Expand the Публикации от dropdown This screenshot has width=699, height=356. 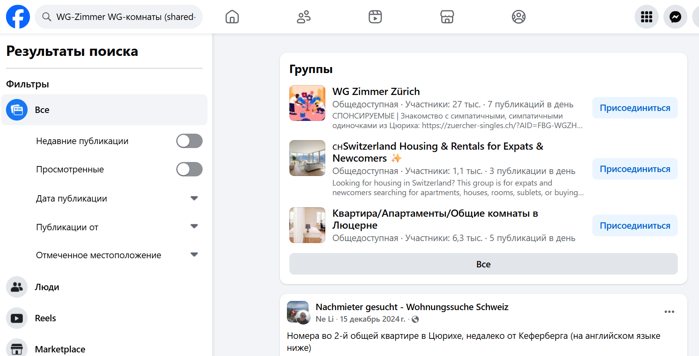(194, 227)
